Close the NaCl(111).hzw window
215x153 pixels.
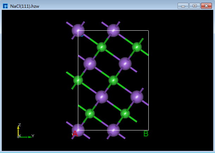[206, 6]
